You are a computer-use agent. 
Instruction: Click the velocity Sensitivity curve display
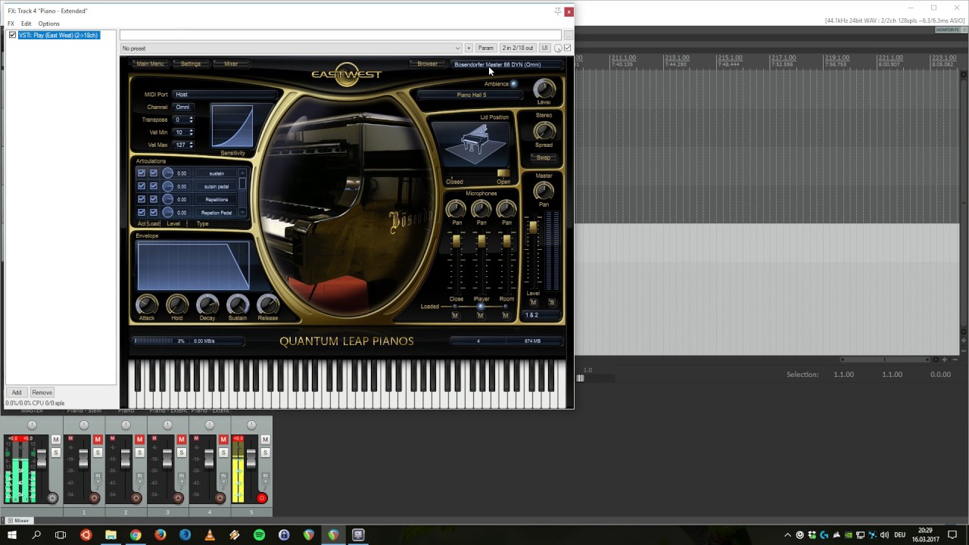pos(232,126)
